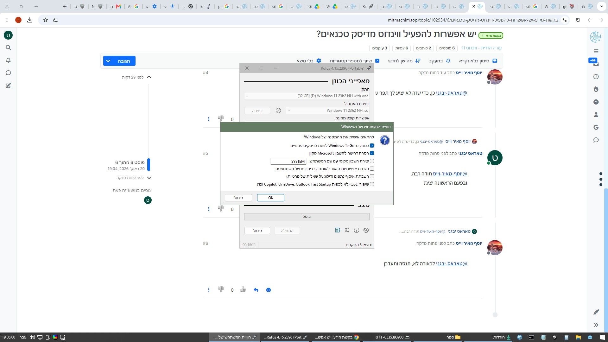Open recent clock icon in right sidebar
Viewport: 608px width, 342px height.
[596, 77]
